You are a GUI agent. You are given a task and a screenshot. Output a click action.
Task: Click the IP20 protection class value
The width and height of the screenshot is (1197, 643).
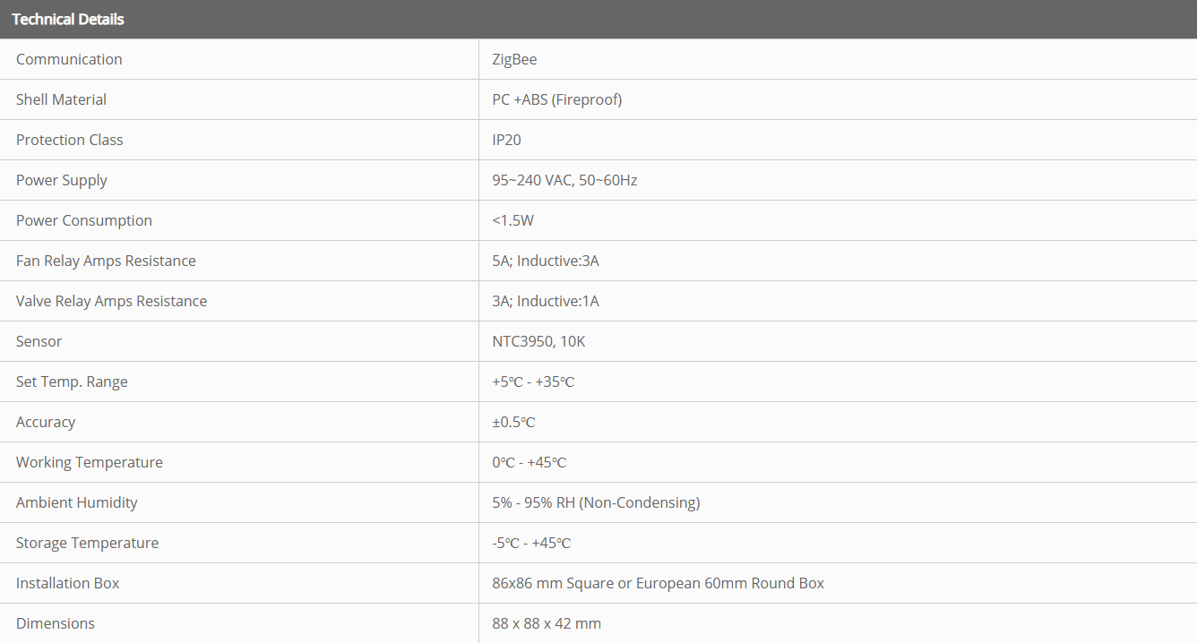point(506,140)
